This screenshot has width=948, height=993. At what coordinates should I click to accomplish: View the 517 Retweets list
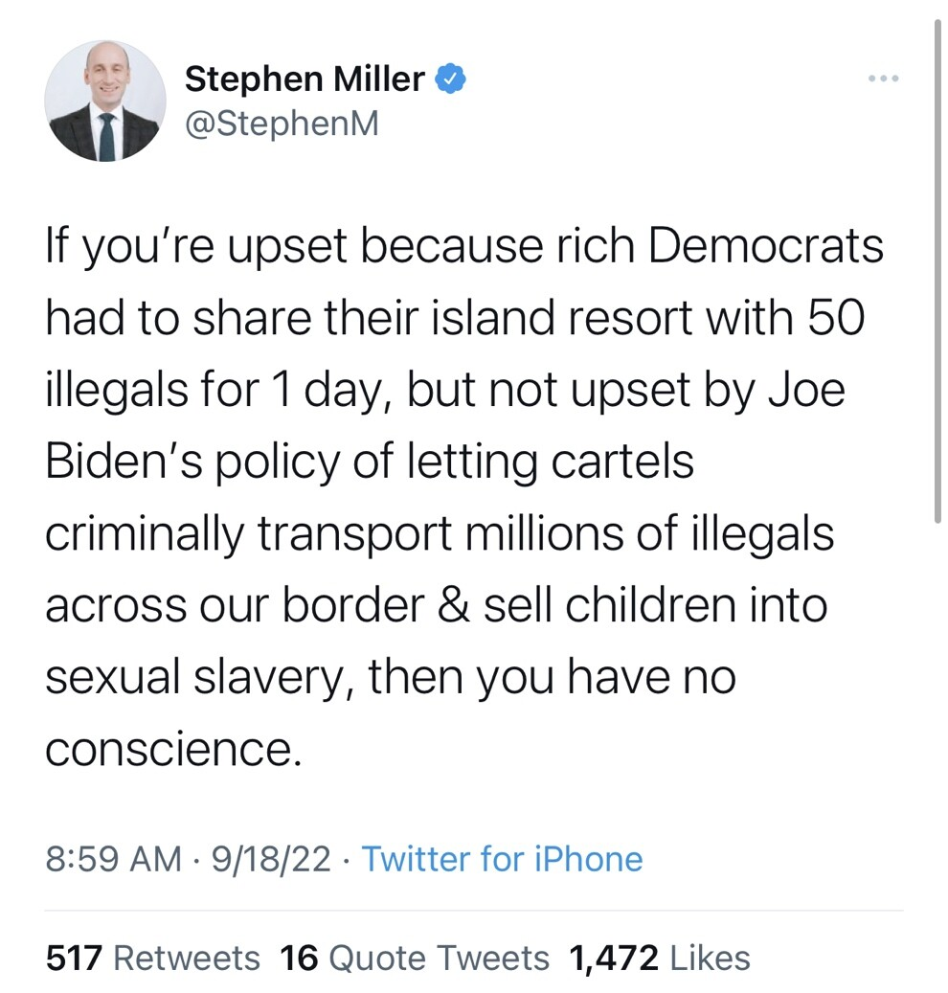click(x=153, y=958)
